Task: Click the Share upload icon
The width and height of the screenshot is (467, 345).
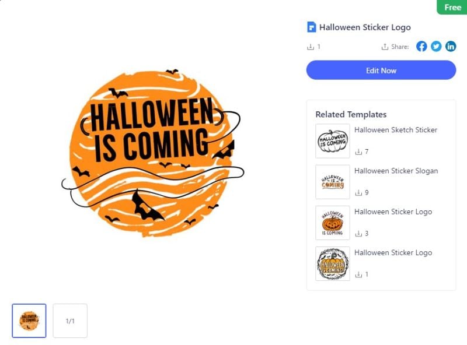Action: [385, 47]
